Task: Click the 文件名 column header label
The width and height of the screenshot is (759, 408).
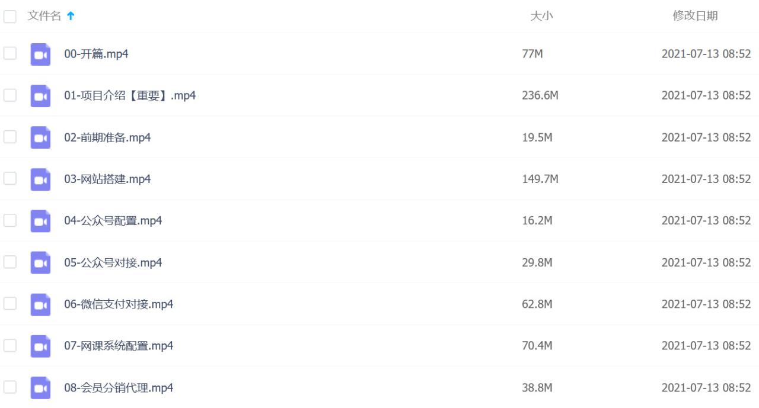Action: pyautogui.click(x=44, y=17)
